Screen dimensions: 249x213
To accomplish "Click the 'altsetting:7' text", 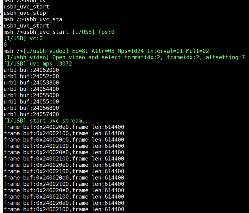I will pyautogui.click(x=225, y=57).
